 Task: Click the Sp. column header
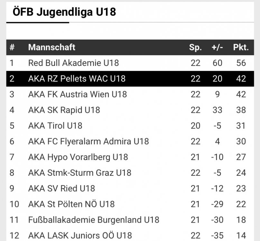click(x=195, y=48)
